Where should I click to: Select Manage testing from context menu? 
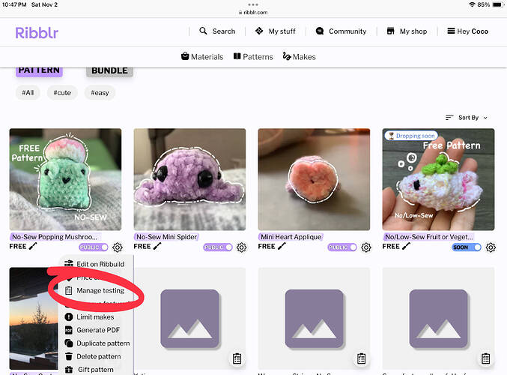tap(100, 290)
